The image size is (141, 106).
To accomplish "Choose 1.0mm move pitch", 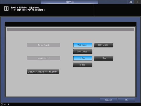I will [x=83, y=58].
